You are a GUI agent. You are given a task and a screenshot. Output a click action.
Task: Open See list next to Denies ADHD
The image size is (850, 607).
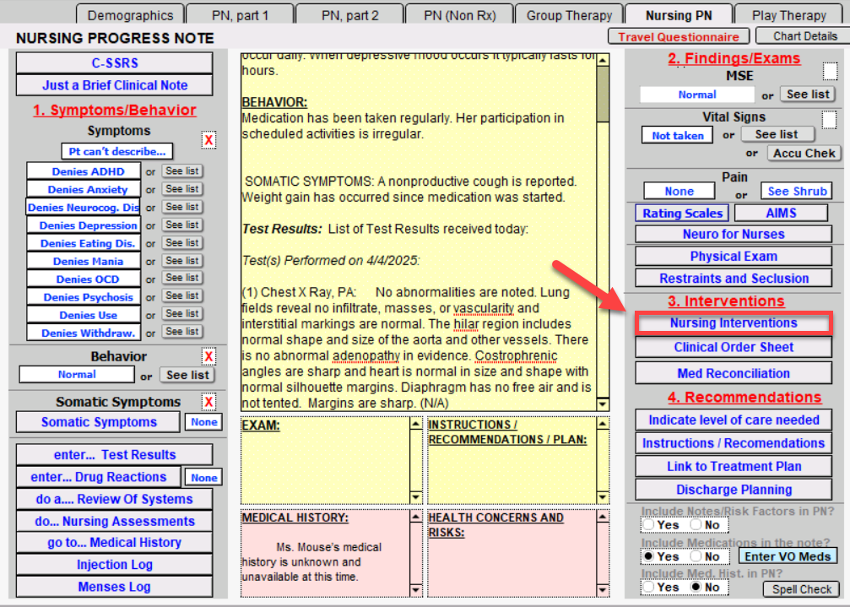pyautogui.click(x=182, y=171)
